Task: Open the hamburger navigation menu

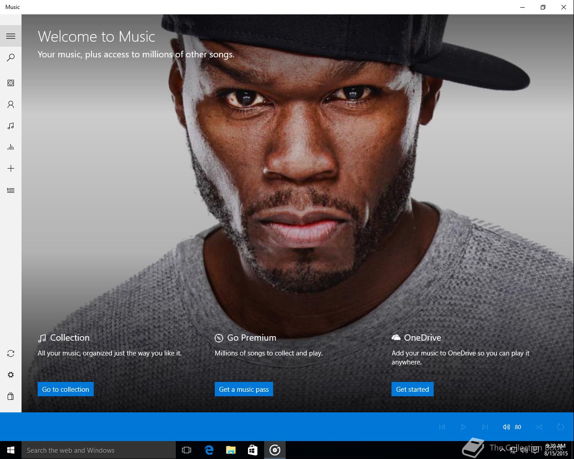Action: 11,36
